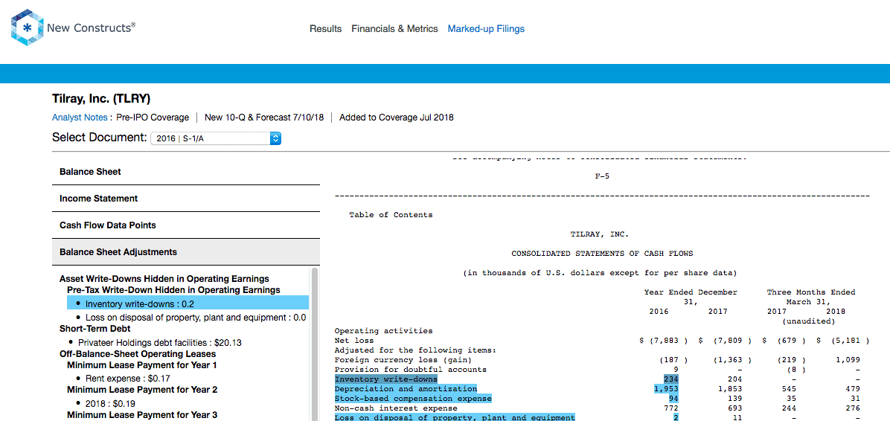Open the Select Document dropdown
The width and height of the screenshot is (890, 421).
pos(216,138)
